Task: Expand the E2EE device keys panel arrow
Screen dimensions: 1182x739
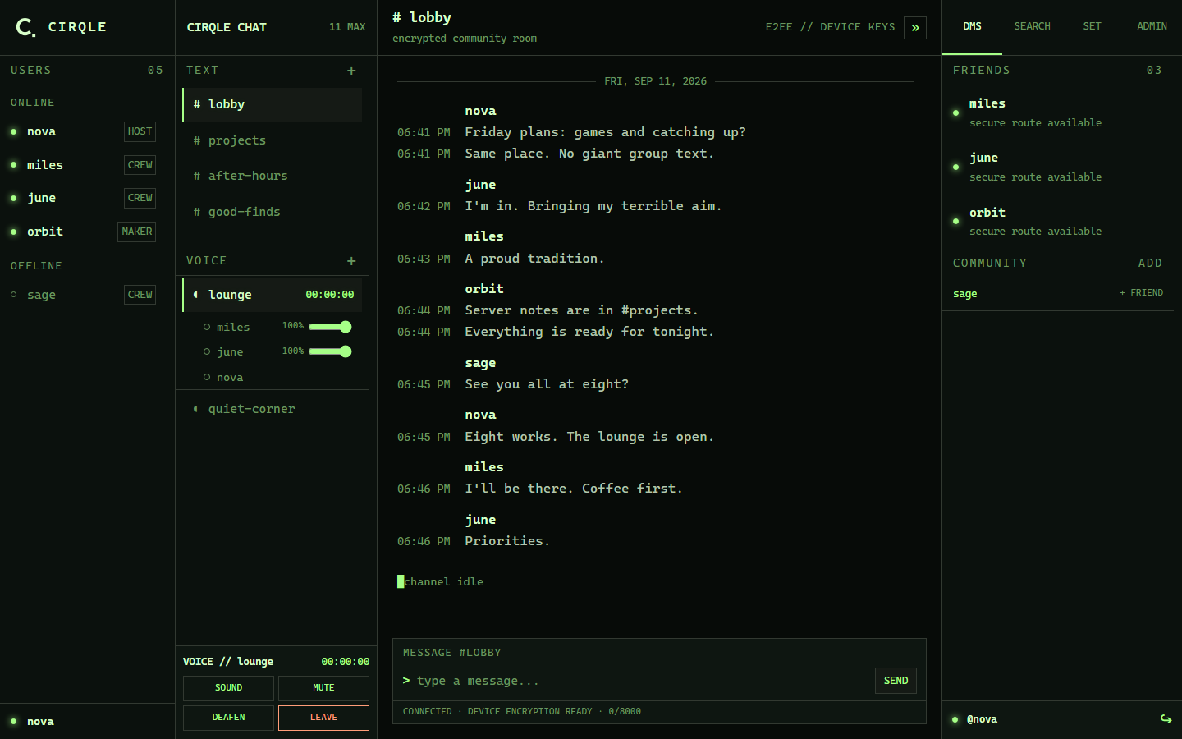Action: coord(915,27)
